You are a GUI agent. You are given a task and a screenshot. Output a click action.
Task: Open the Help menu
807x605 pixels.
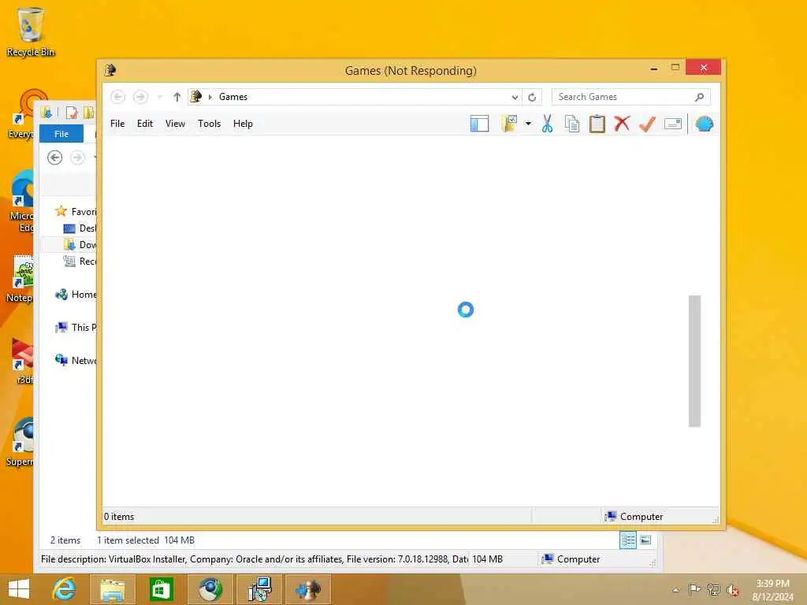click(x=243, y=124)
